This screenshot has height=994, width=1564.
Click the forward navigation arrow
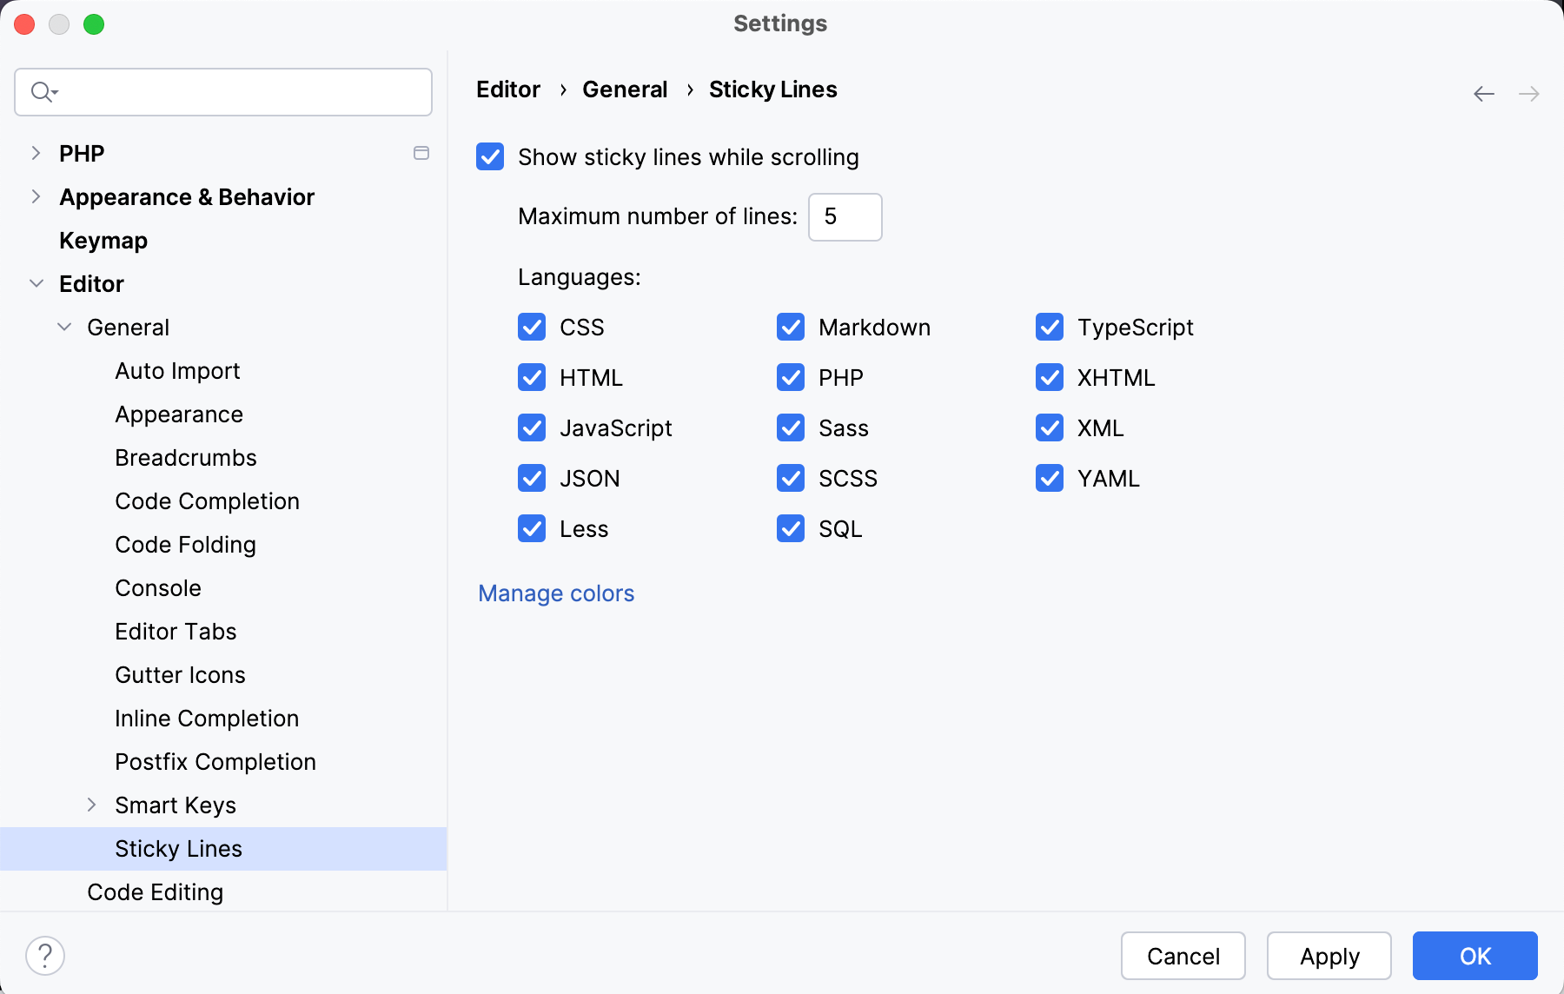pos(1529,93)
